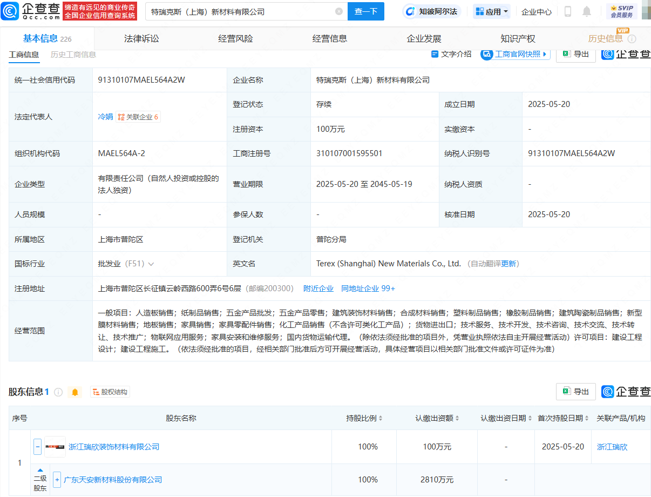
Task: Click 注册资本 value 100万元
Action: [x=330, y=129]
